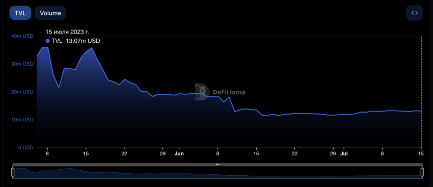
Task: Click the 30m USD y-axis label
Action: coord(22,64)
